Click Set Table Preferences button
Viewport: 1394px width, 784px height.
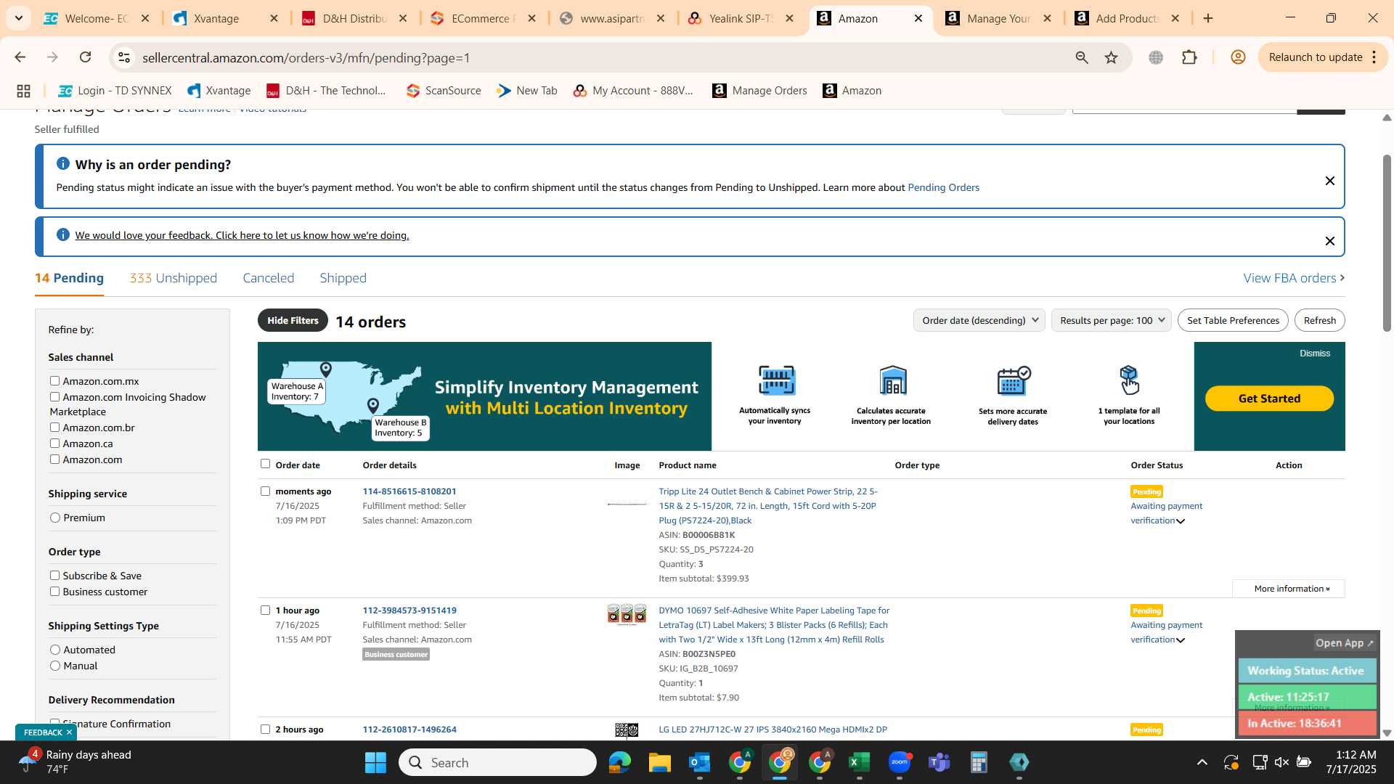pos(1233,320)
